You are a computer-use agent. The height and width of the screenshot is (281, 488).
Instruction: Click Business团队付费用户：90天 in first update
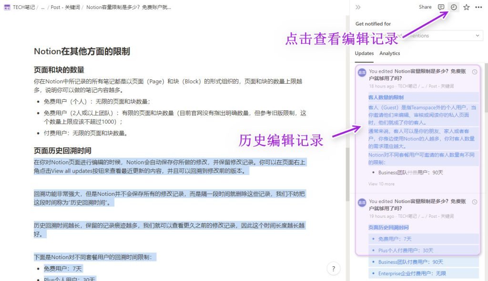click(x=410, y=172)
